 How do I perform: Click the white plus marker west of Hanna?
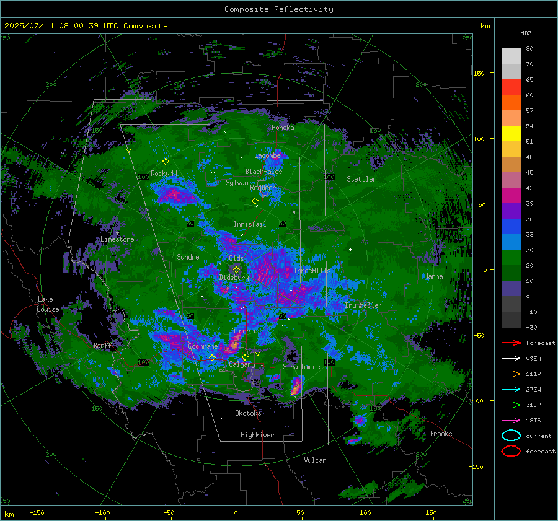click(x=350, y=249)
